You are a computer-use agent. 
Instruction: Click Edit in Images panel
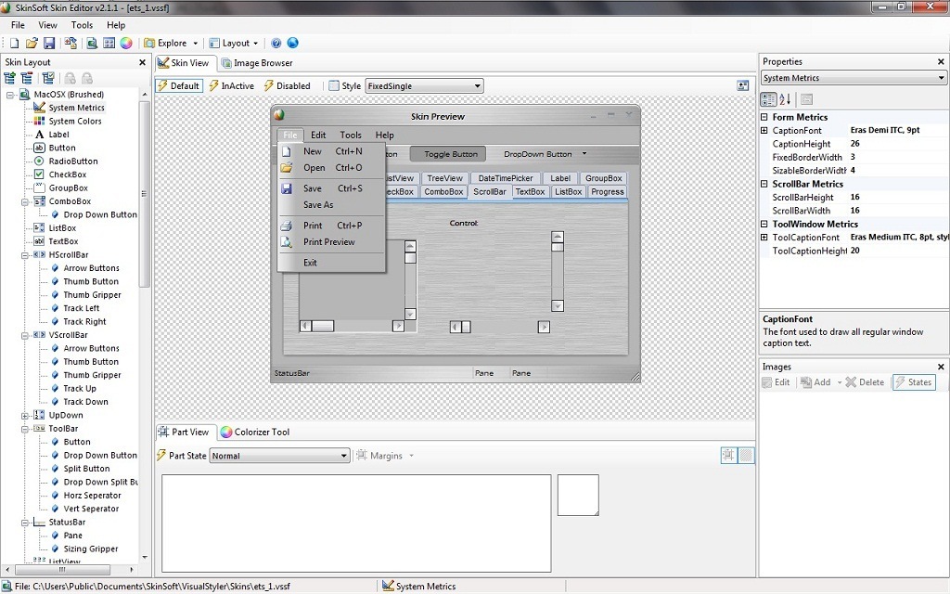(x=777, y=382)
